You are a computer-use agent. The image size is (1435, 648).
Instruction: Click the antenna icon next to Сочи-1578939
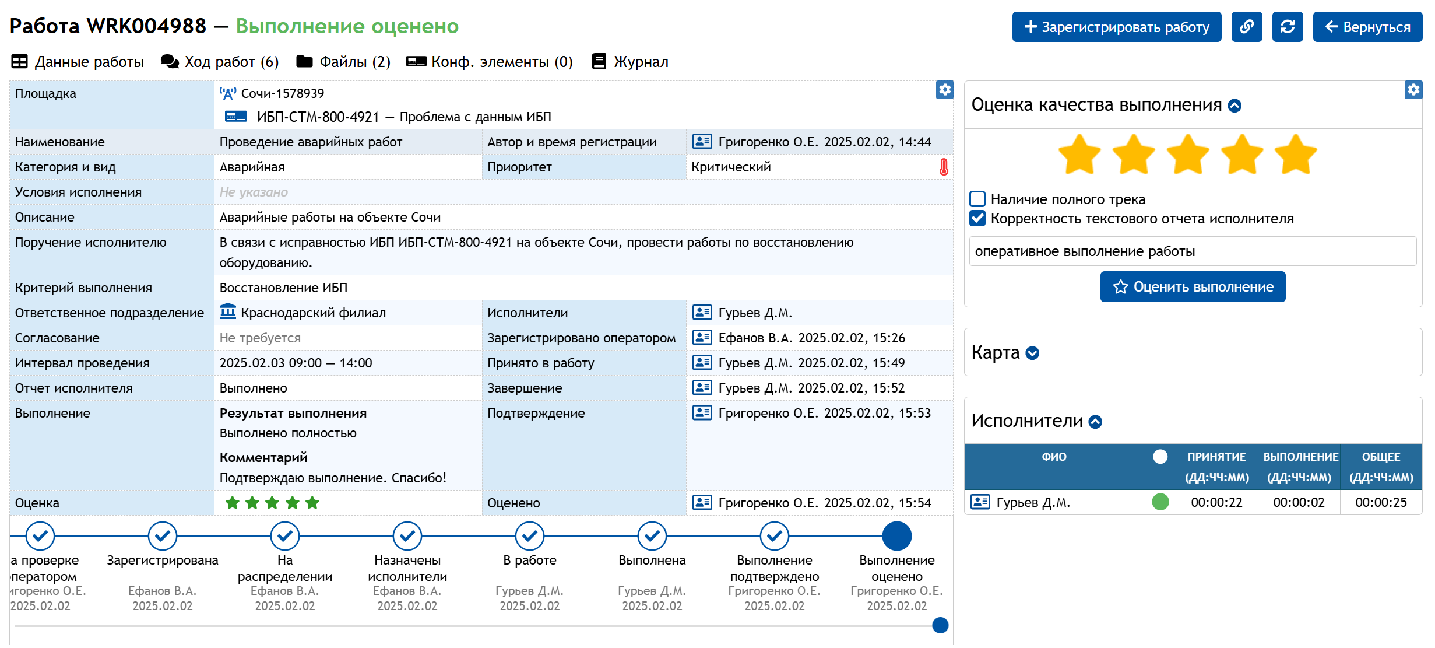[228, 93]
